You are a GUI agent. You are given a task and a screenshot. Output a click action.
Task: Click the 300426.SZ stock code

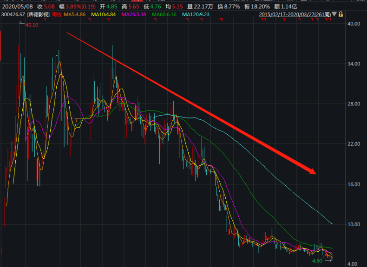pos(13,14)
